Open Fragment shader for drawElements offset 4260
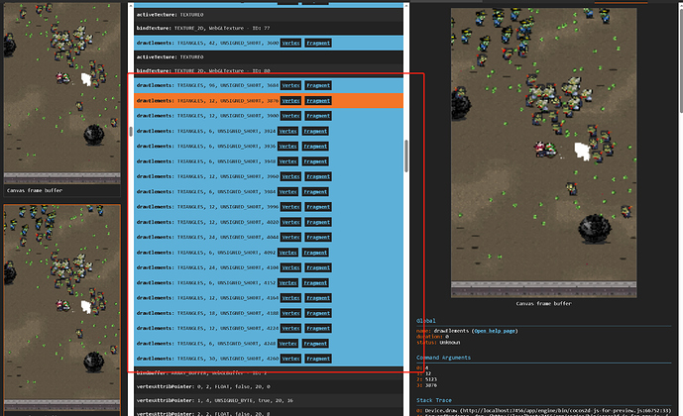Image resolution: width=683 pixels, height=416 pixels. click(x=318, y=359)
